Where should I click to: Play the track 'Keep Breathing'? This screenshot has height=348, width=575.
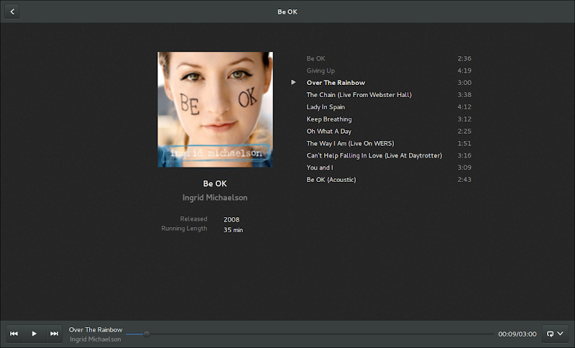(329, 119)
